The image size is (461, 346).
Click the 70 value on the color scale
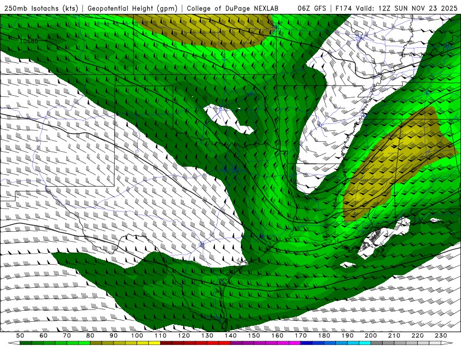coord(67,336)
